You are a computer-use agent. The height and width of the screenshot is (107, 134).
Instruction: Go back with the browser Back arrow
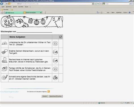(2, 4)
